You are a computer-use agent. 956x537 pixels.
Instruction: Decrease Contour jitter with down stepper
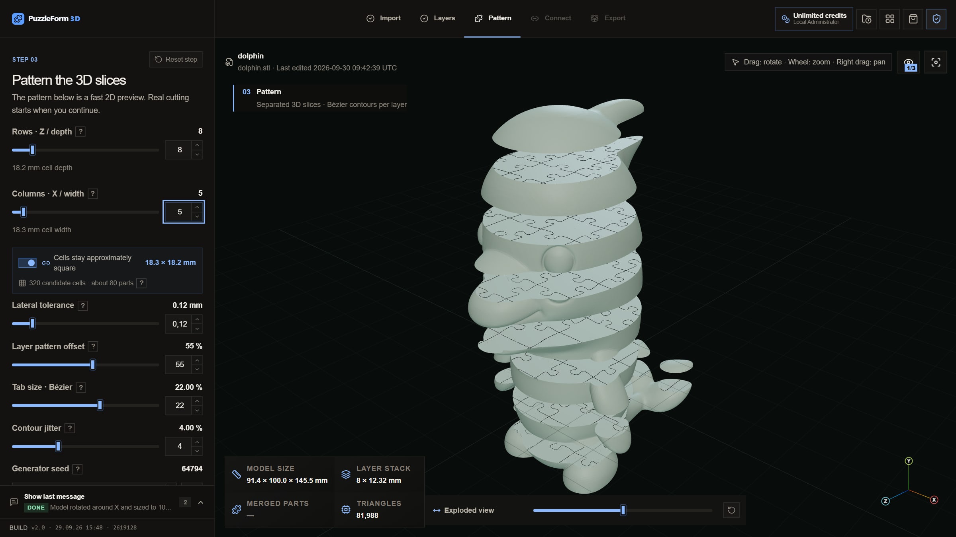197,451
